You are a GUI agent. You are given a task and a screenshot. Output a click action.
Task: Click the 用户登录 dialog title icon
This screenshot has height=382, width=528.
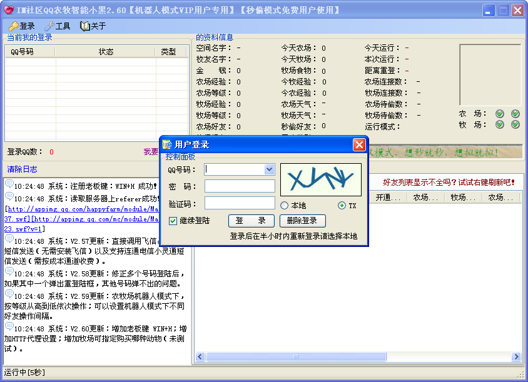(167, 144)
